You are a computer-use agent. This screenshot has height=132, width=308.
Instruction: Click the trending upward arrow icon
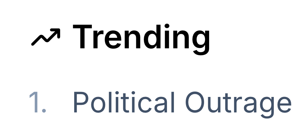point(46,36)
